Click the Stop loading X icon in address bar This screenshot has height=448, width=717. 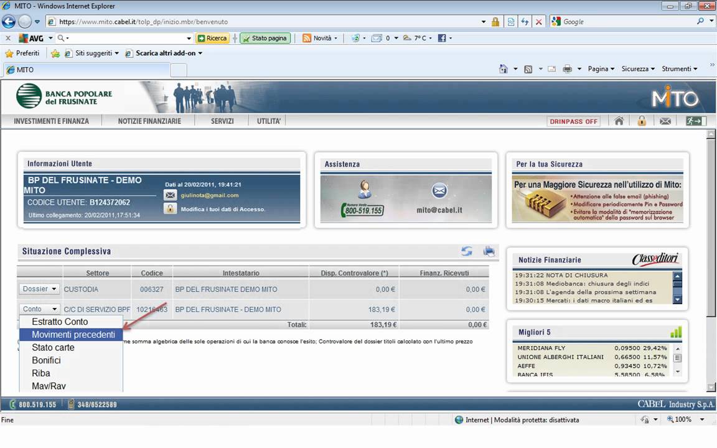tap(539, 22)
